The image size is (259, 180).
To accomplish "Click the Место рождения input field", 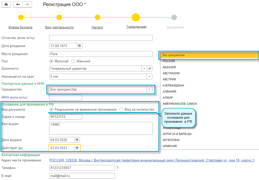I will [x=101, y=54].
